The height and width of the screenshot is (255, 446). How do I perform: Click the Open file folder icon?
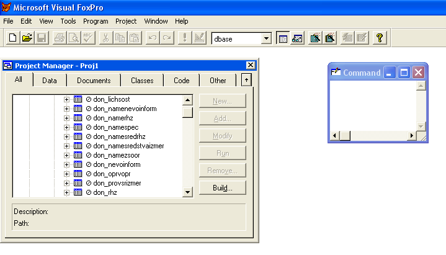click(27, 38)
